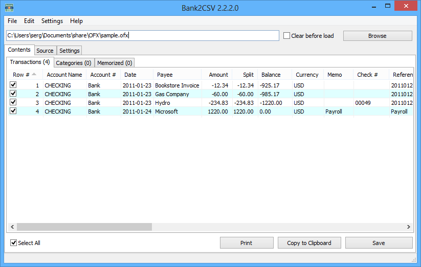This screenshot has width=421, height=267.
Task: Click the Browse button
Action: [x=378, y=36]
